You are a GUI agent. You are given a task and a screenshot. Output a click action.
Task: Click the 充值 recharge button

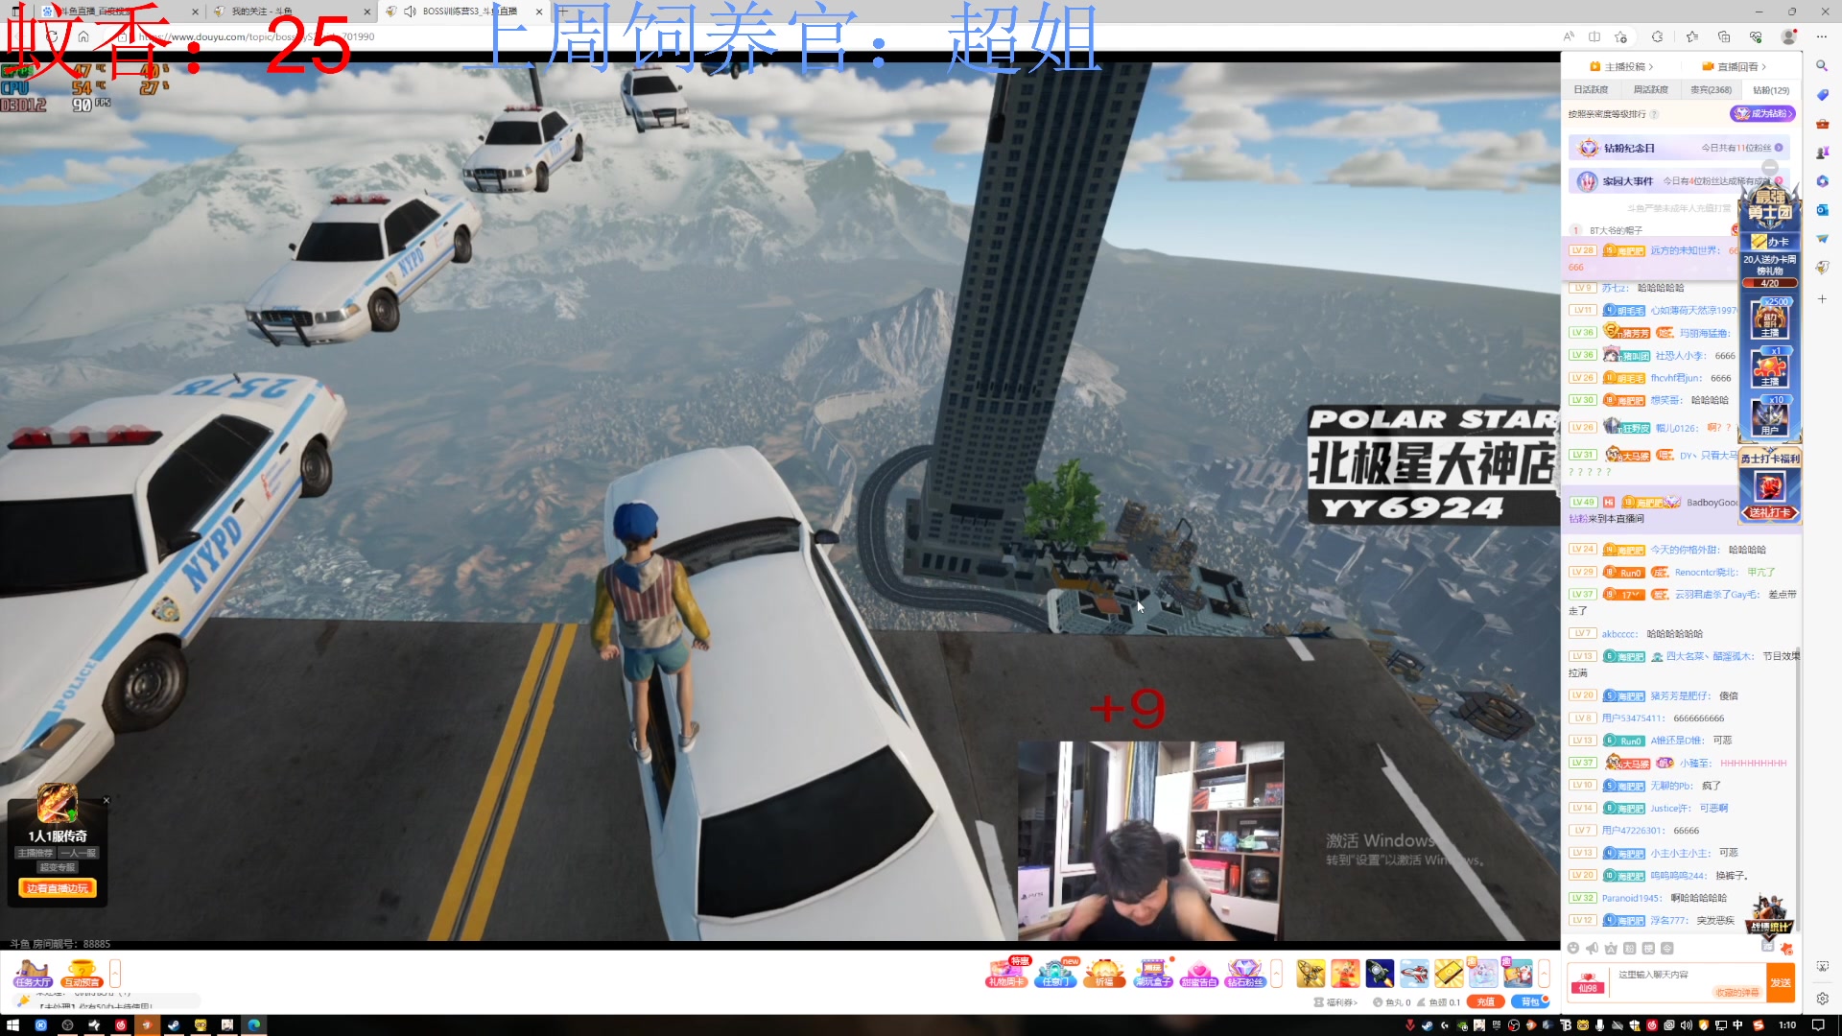coord(1486,1001)
